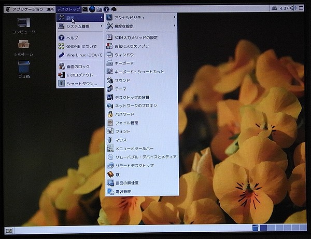Open パスワード settings
The image size is (311, 239).
[x=141, y=114]
